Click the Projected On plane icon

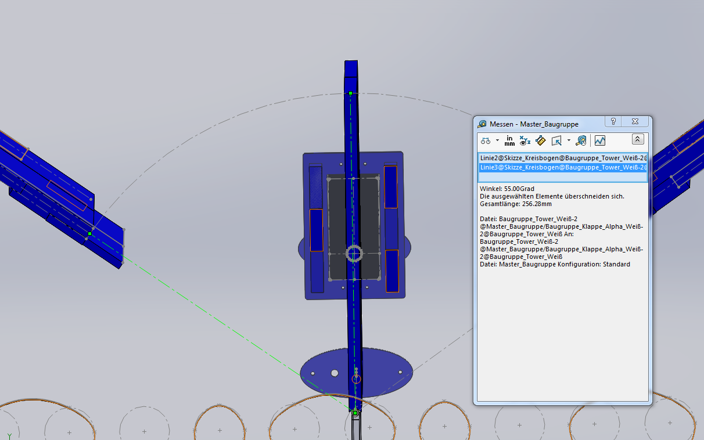click(x=556, y=140)
